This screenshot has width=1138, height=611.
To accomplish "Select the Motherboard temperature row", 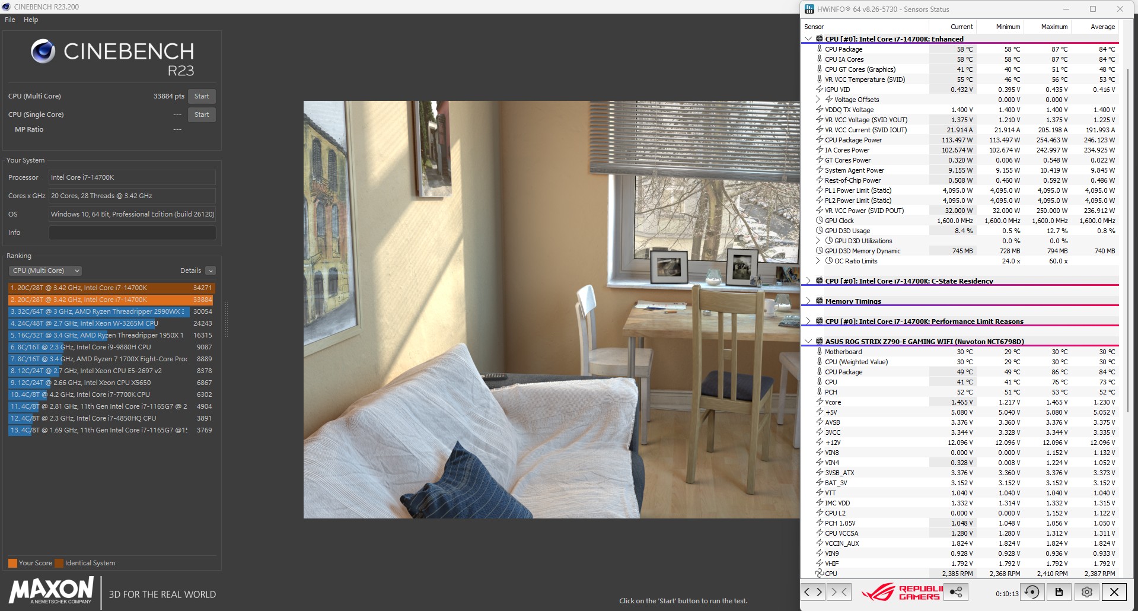I will (961, 352).
